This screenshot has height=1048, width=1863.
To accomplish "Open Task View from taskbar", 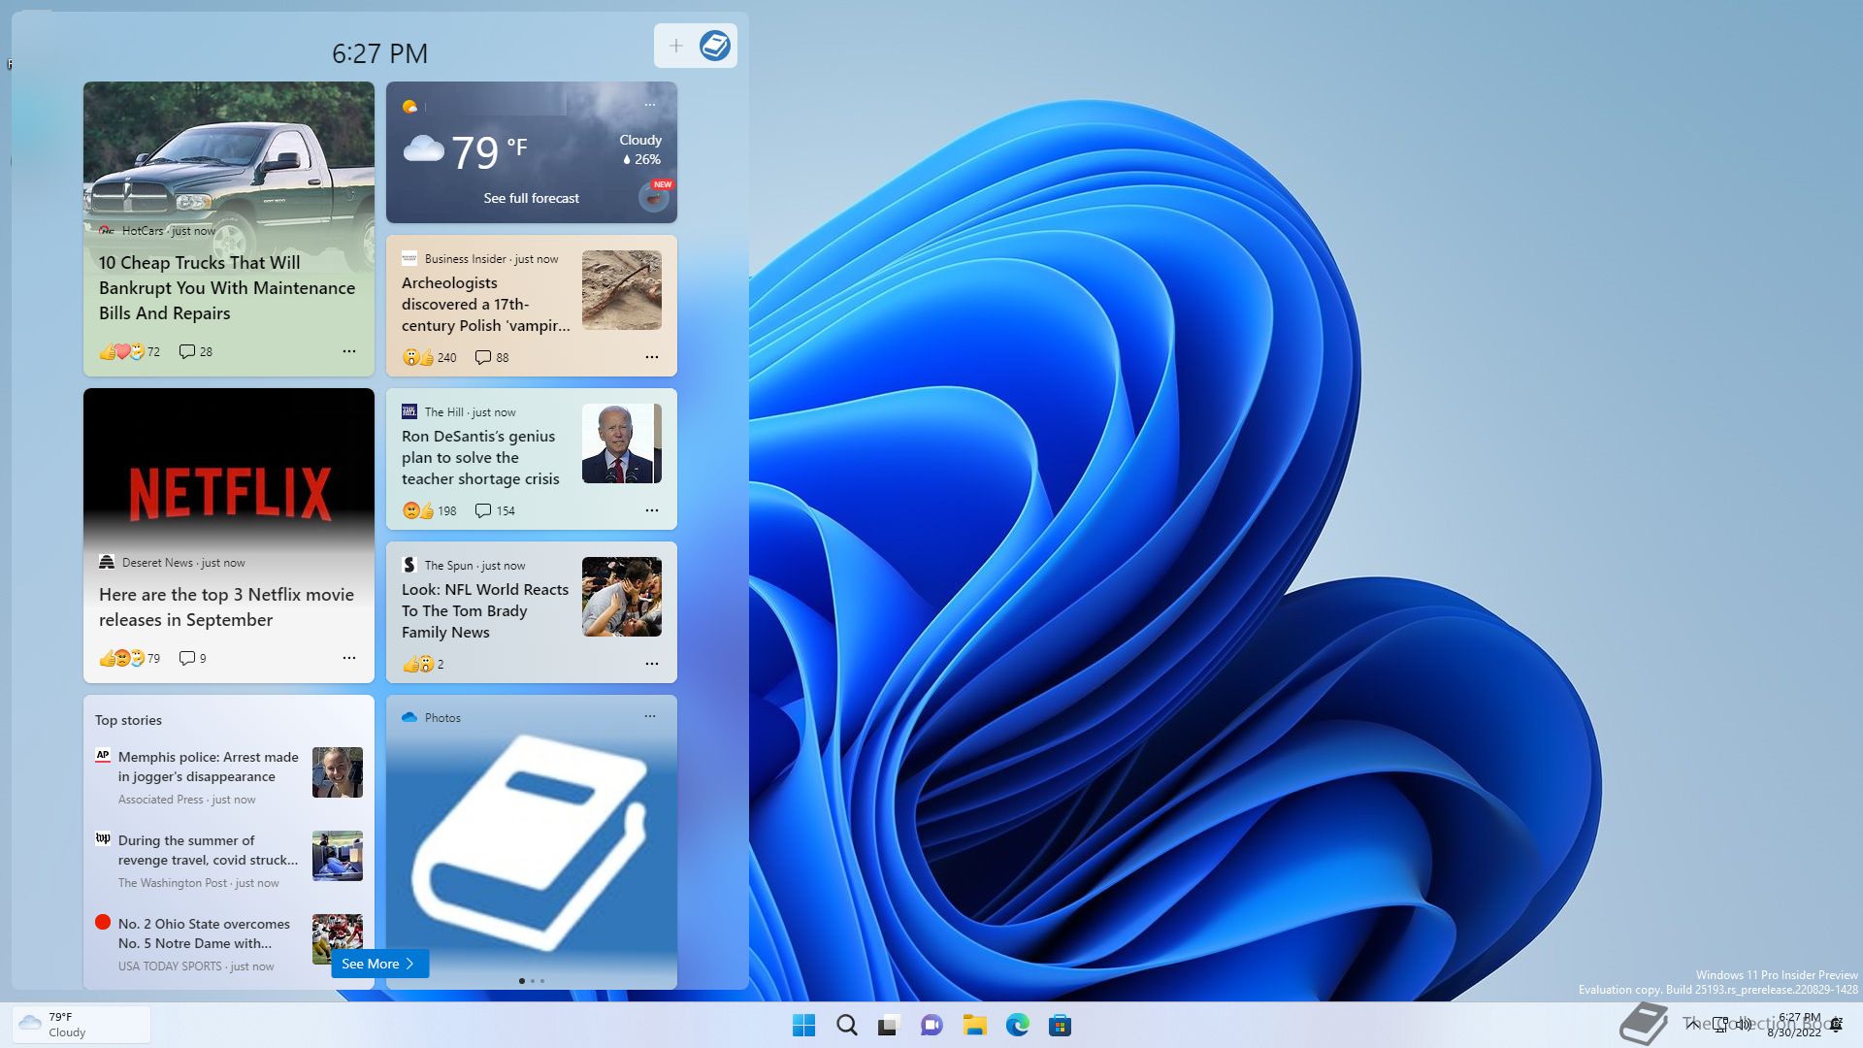I will tap(889, 1025).
